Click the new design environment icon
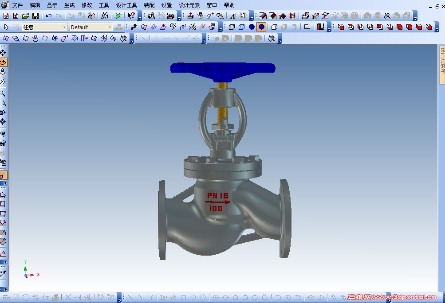Image resolution: width=445 pixels, height=303 pixels. pyautogui.click(x=6, y=16)
